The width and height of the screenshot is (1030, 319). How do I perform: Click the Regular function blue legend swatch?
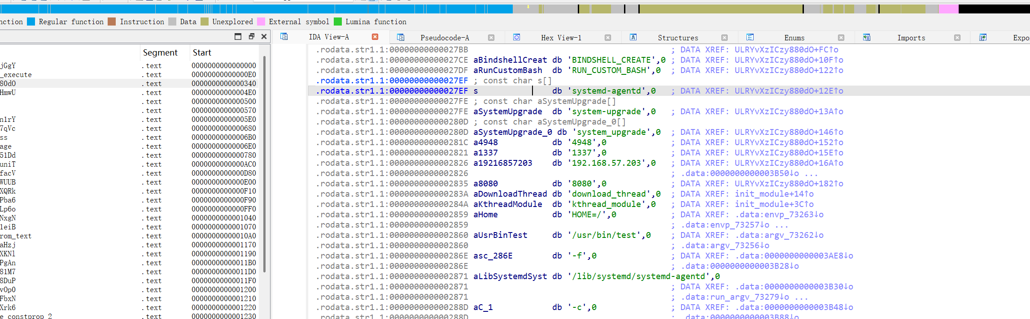pos(31,22)
